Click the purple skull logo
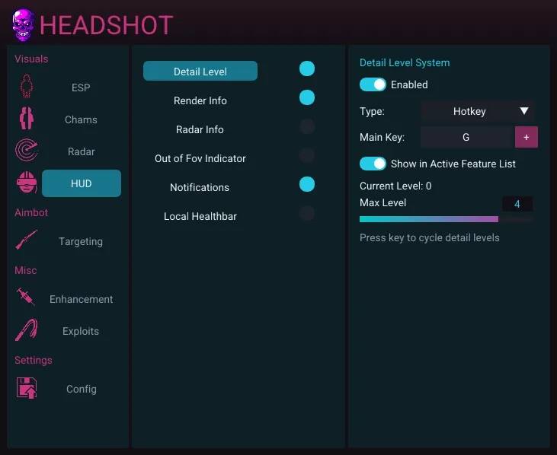This screenshot has height=455, width=557. 23,25
